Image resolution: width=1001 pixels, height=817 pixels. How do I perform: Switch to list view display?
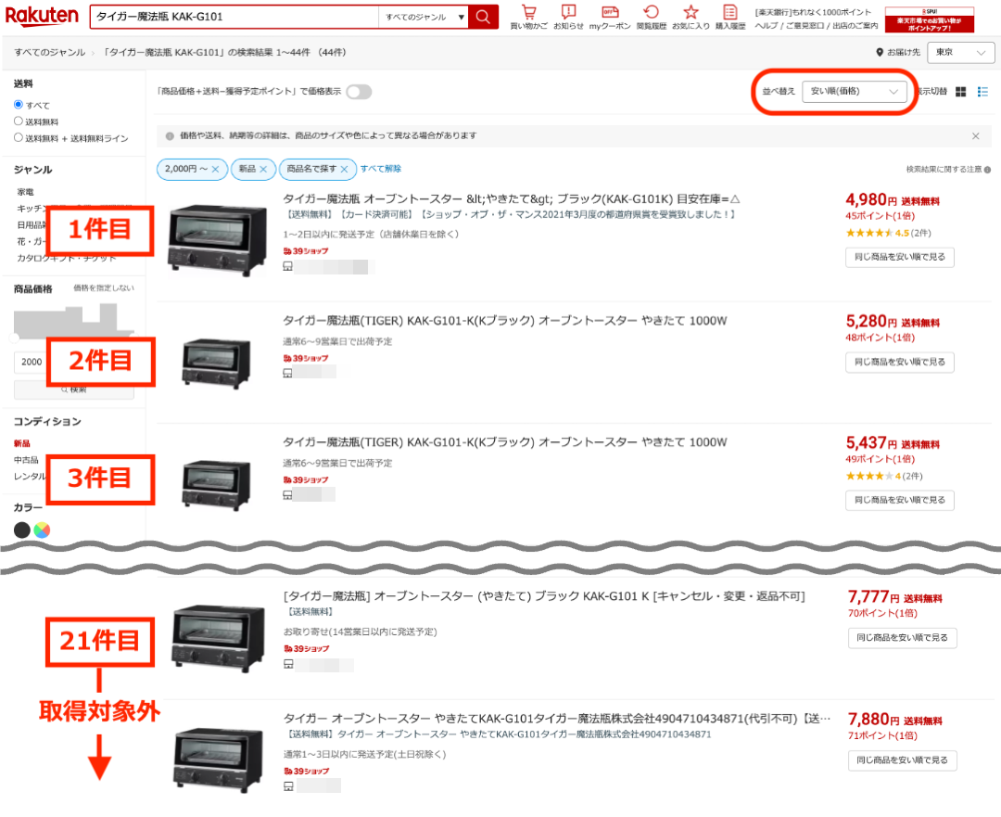click(983, 91)
